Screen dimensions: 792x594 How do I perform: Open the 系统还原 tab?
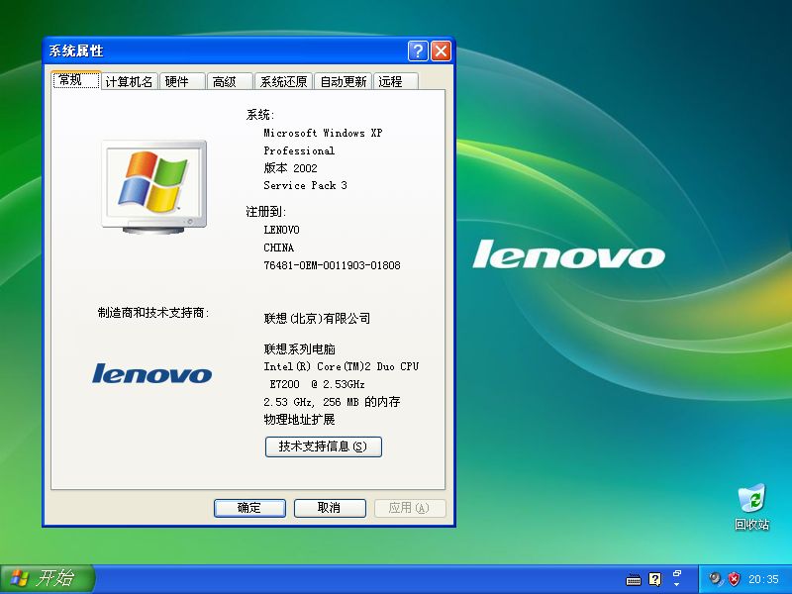coord(283,81)
